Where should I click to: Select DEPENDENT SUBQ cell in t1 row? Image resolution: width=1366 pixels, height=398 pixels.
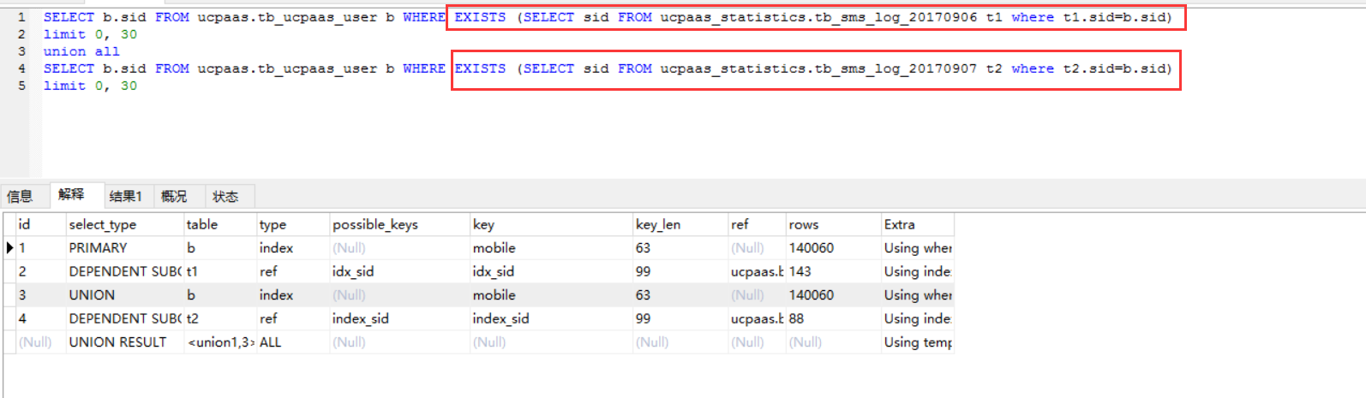124,271
